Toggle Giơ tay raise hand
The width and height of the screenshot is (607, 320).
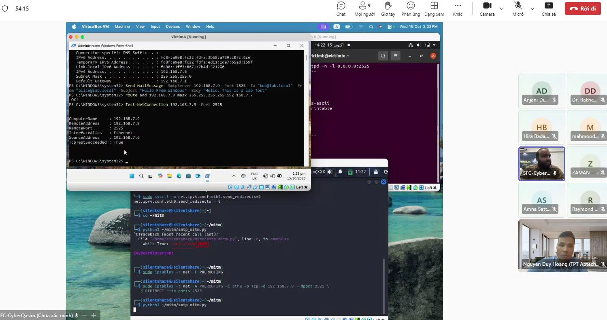388,8
